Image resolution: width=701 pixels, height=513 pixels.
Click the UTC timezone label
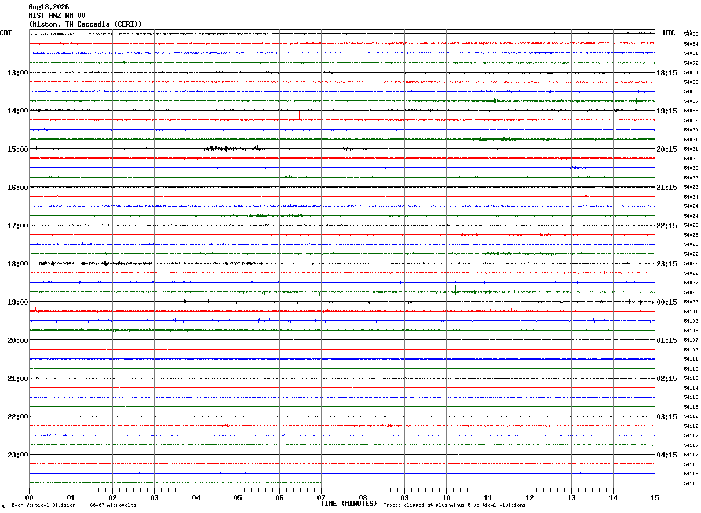(669, 33)
